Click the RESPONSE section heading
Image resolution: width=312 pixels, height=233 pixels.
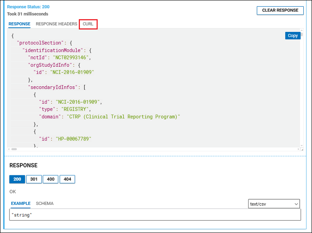[x=24, y=165]
